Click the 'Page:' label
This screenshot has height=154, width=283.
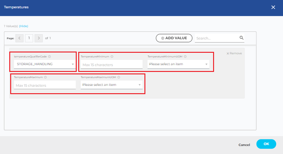coord(11,38)
